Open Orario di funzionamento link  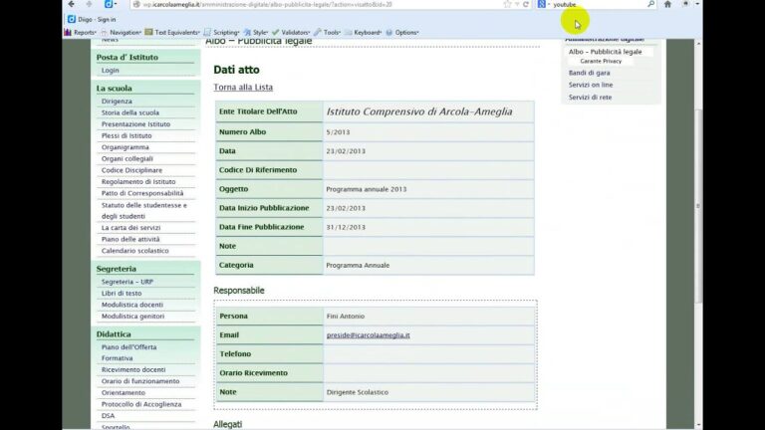tap(140, 381)
